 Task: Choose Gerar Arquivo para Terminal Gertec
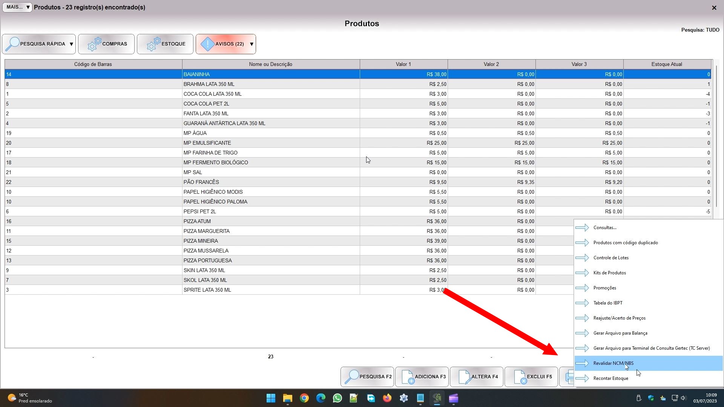(649, 348)
